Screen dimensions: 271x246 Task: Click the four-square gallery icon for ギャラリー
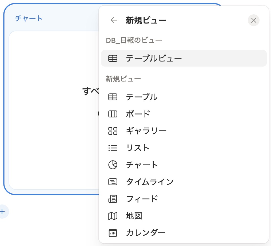[x=113, y=131]
